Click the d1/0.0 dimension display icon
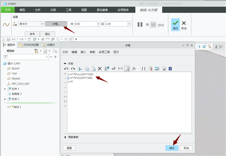226x156 pixels. click(x=107, y=69)
